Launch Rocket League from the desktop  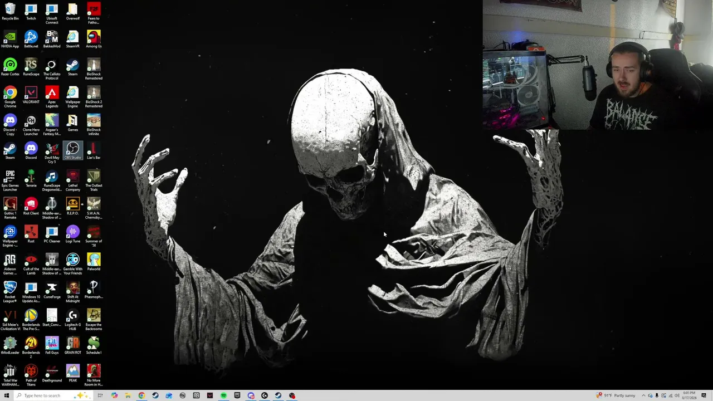(x=10, y=292)
